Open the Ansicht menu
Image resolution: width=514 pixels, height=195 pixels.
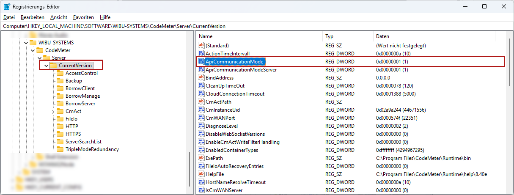pyautogui.click(x=58, y=17)
